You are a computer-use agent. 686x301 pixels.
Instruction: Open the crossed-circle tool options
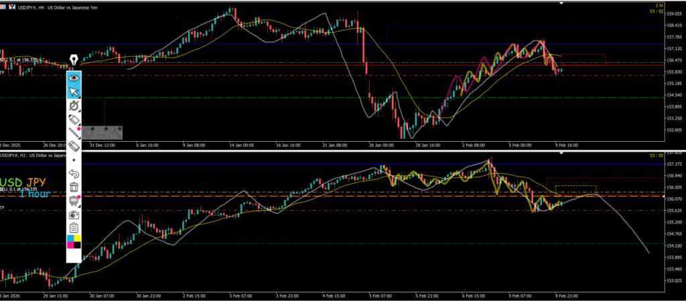tap(74, 106)
